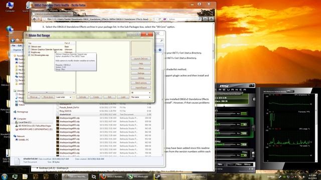
Task: Open the All filter dropdown in Mod Manager
Action: (141, 92)
